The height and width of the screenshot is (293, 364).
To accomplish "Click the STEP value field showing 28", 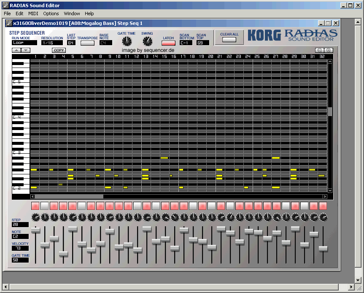I will [x=20, y=225].
